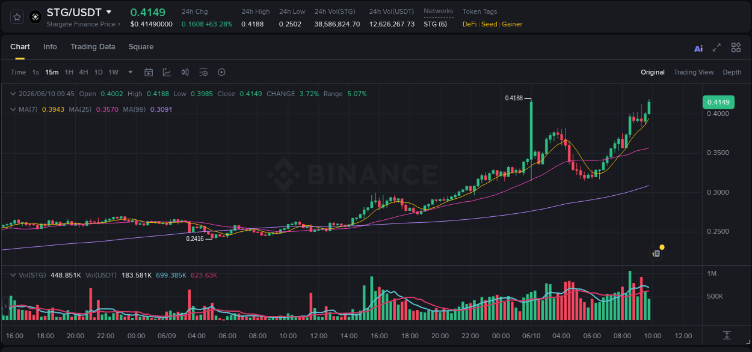The width and height of the screenshot is (752, 352).
Task: Switch to the Depth chart view
Action: click(x=732, y=72)
